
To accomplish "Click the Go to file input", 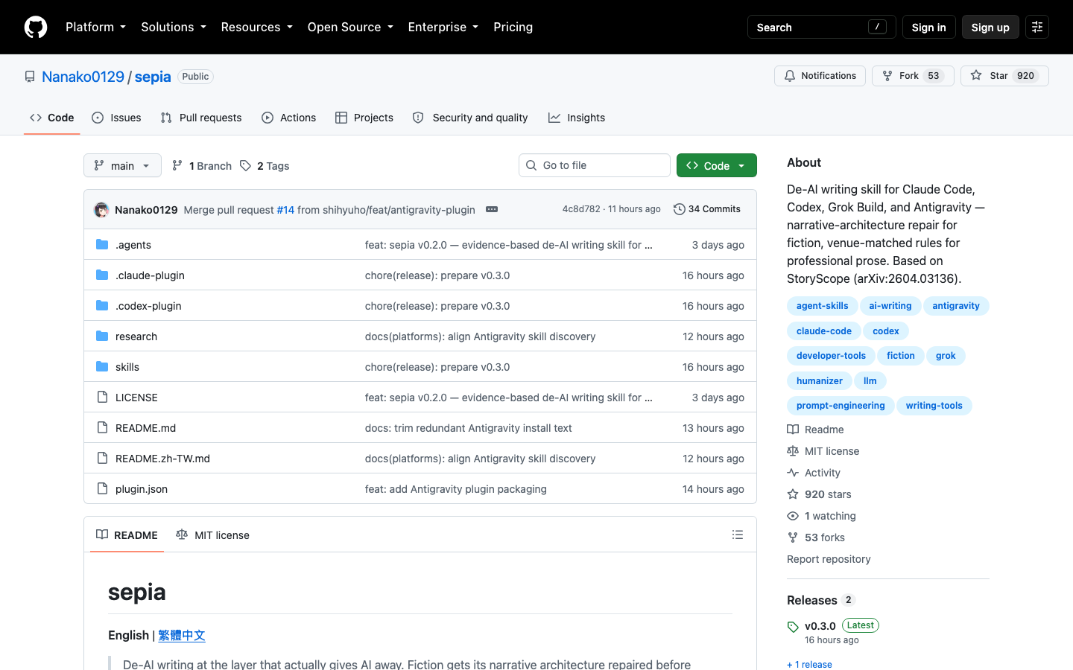I will 595,165.
